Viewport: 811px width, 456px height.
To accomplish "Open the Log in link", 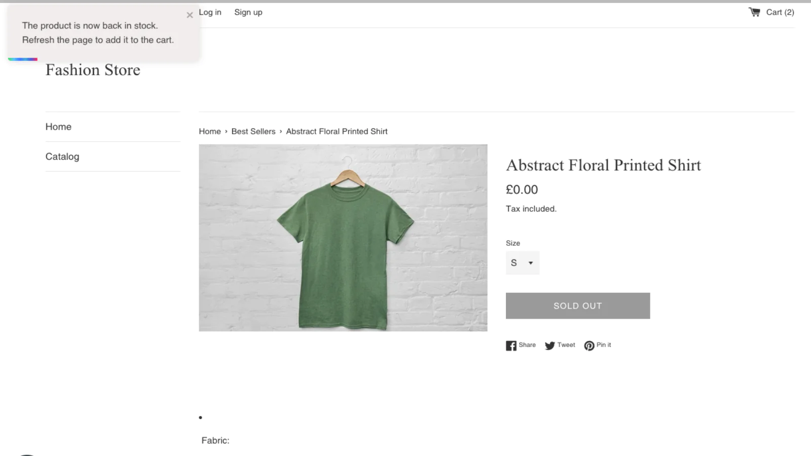I will [210, 12].
